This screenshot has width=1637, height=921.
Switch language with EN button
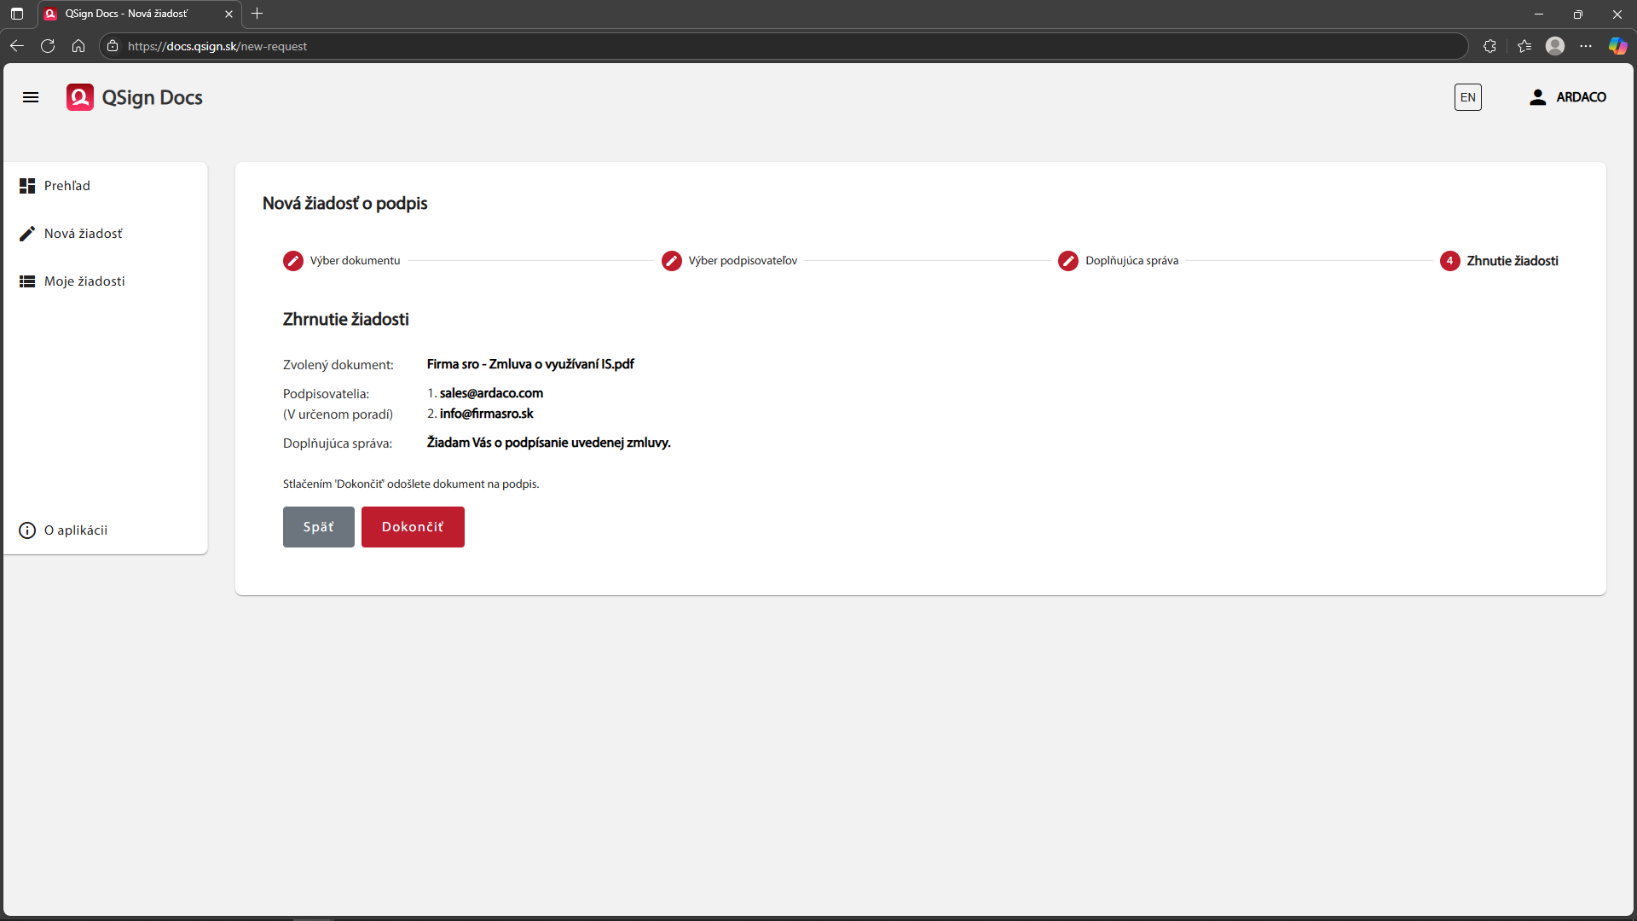point(1467,97)
